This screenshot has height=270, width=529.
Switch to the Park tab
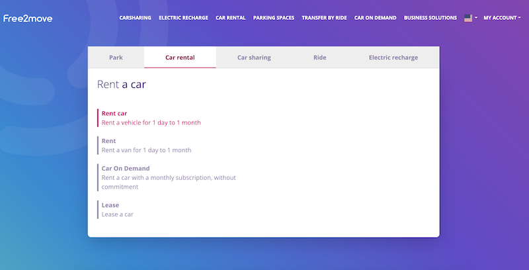[x=116, y=58]
